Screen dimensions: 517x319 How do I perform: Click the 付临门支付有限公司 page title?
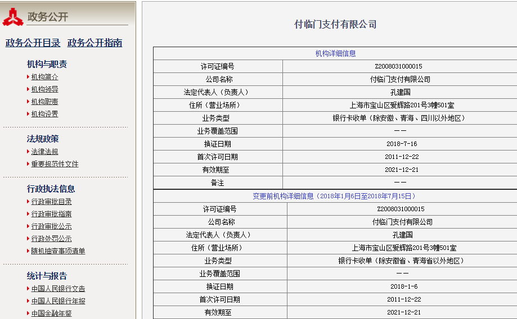click(x=335, y=24)
